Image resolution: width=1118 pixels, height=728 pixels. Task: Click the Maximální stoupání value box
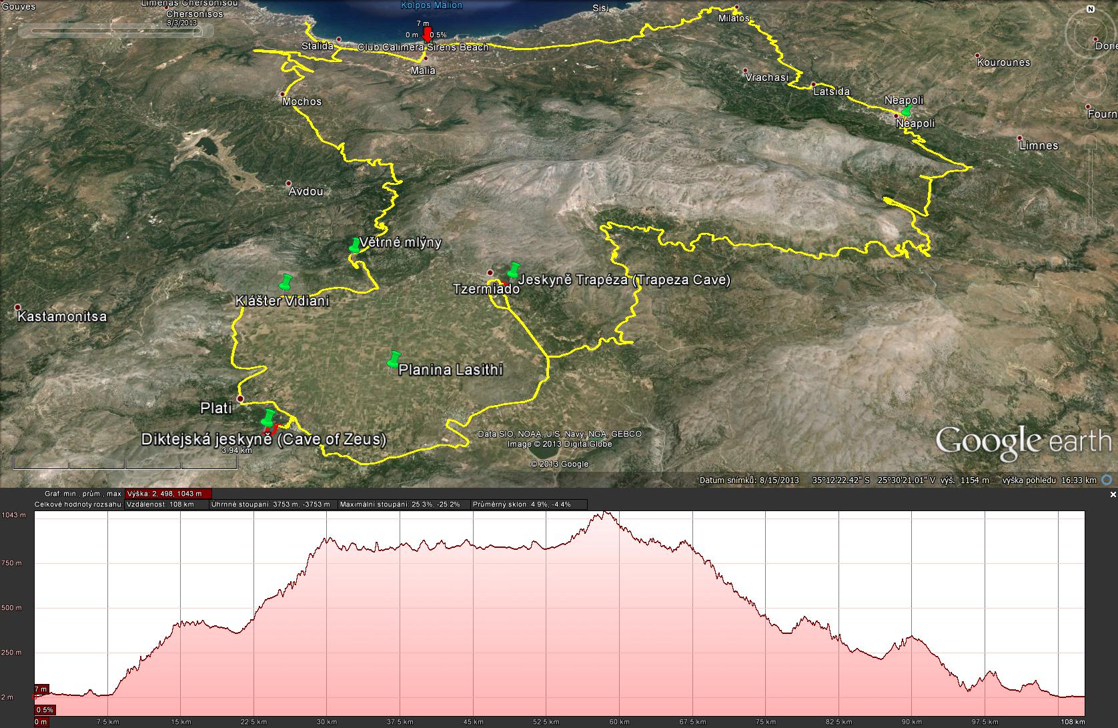tap(404, 504)
